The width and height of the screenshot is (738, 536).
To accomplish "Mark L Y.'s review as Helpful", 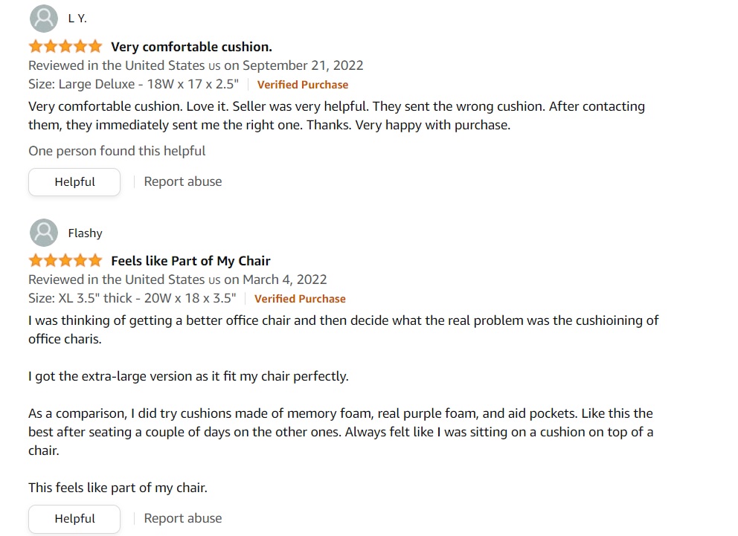I will [74, 182].
